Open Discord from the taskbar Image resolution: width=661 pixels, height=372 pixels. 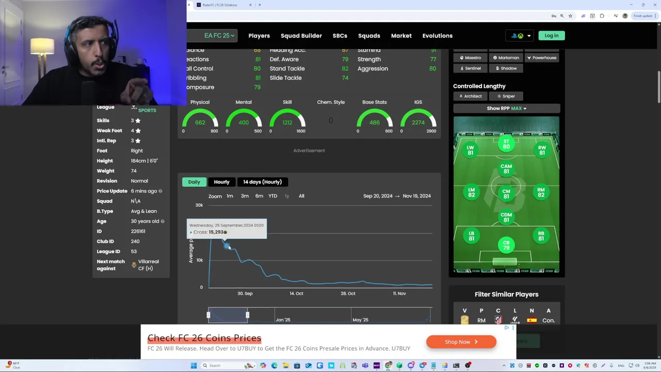coord(411,366)
